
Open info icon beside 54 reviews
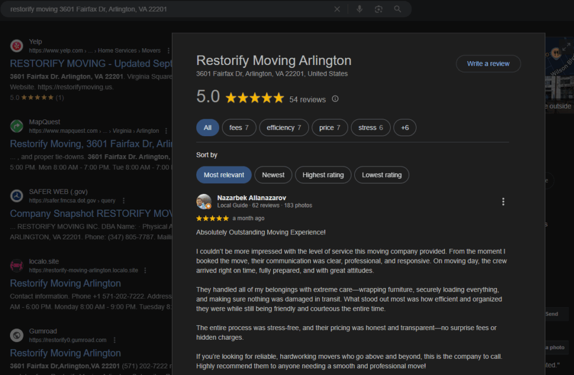point(335,99)
